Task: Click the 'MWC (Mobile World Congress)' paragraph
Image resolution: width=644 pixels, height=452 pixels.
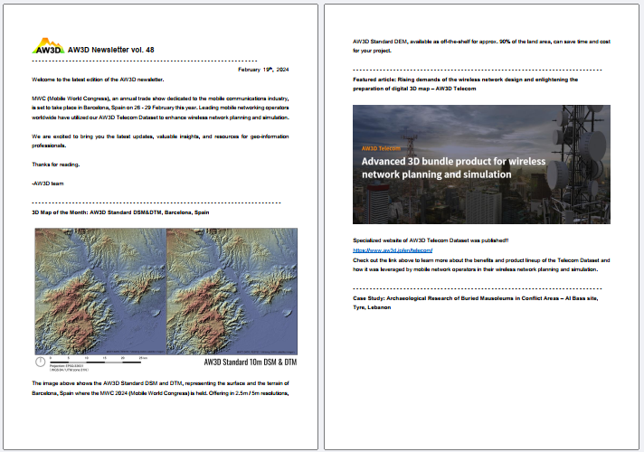Action: (160, 108)
